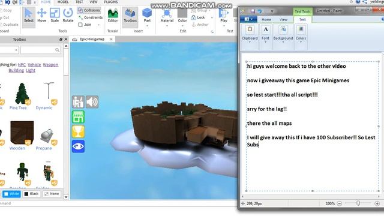Pick the Rotate tool

coord(68,16)
